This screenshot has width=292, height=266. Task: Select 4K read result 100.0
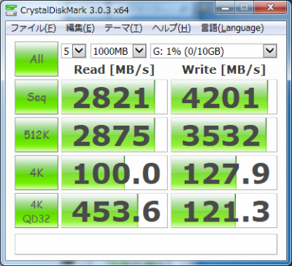point(115,172)
